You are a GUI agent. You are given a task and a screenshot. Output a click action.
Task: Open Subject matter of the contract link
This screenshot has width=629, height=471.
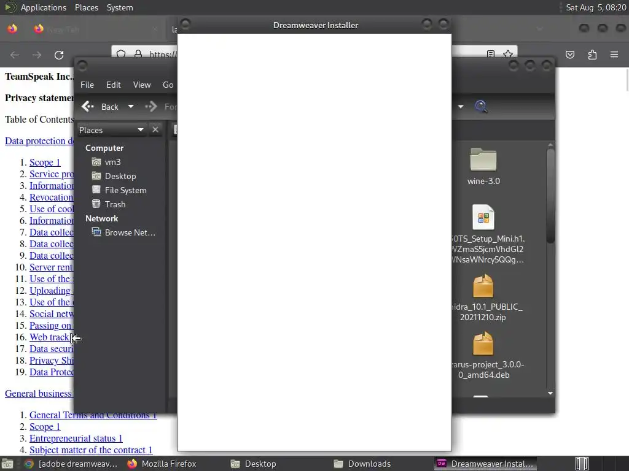click(91, 450)
